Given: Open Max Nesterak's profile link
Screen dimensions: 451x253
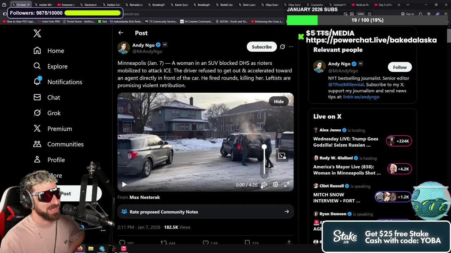Looking at the screenshot, I should (x=144, y=197).
